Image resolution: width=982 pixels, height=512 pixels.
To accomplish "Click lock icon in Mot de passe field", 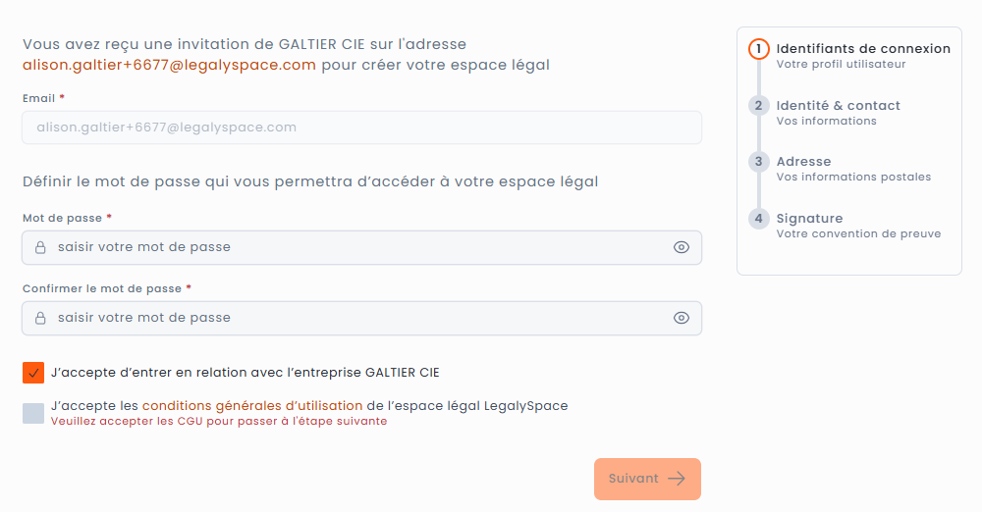I will [40, 247].
